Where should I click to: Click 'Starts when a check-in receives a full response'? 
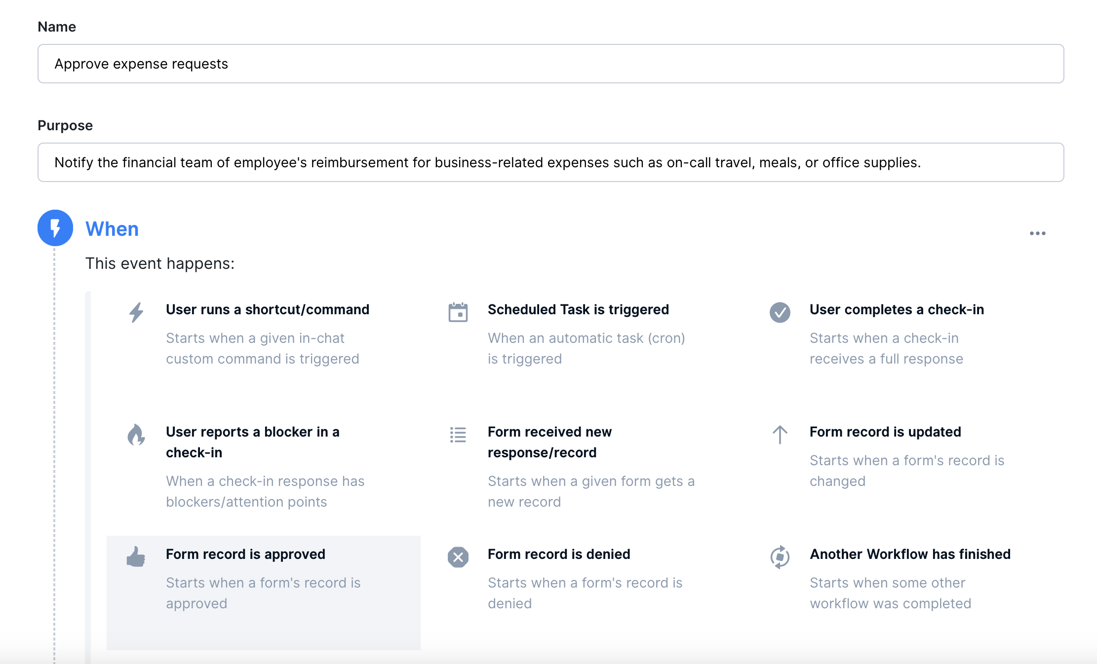886,348
